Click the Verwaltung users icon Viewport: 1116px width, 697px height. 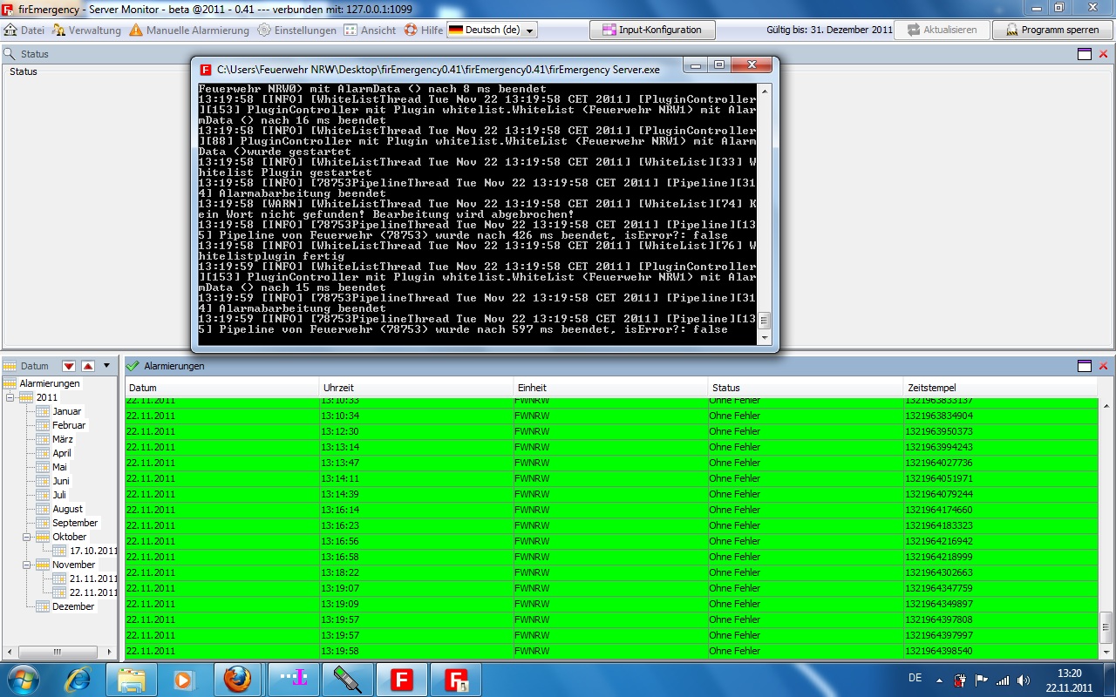coord(58,30)
